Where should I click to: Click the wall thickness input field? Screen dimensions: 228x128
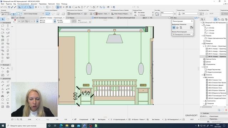pos(190,14)
